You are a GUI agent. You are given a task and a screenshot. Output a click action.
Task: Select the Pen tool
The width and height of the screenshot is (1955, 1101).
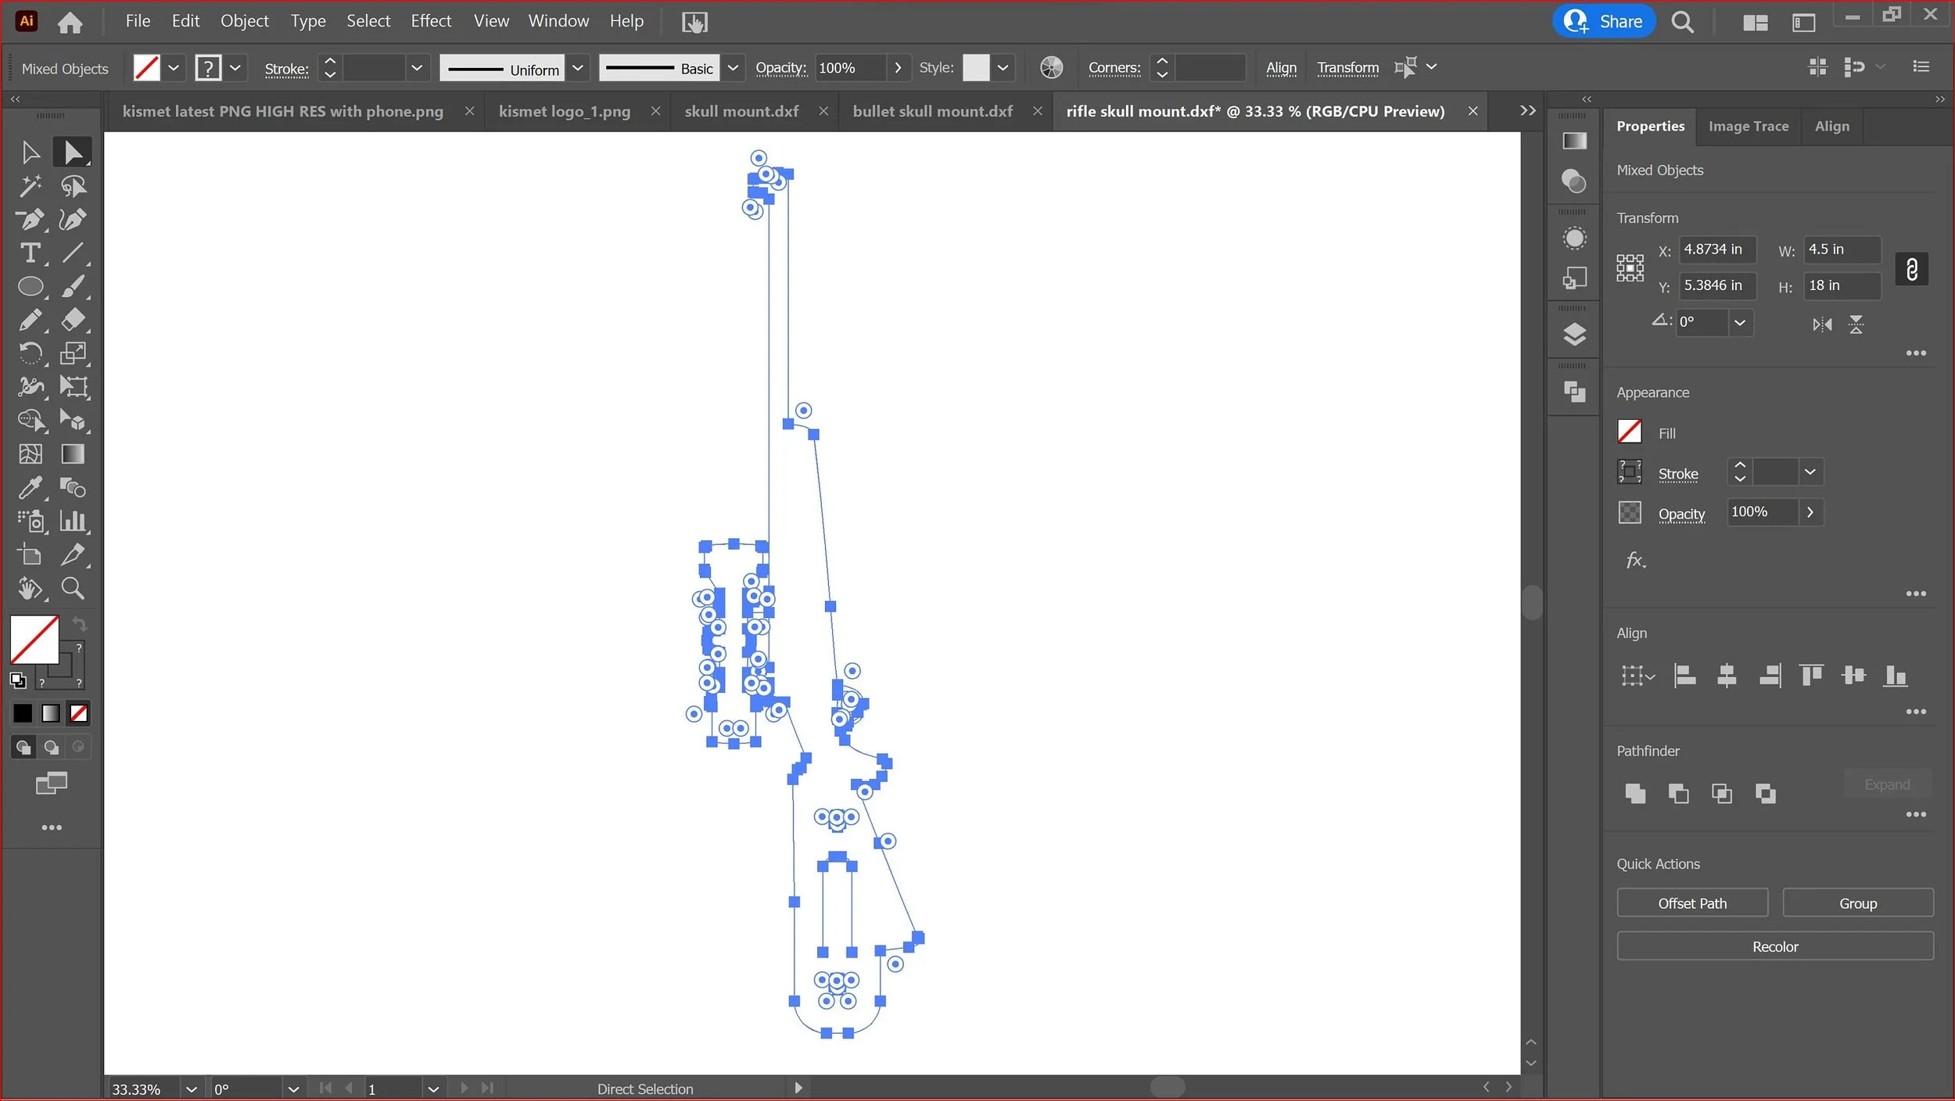pos(30,220)
